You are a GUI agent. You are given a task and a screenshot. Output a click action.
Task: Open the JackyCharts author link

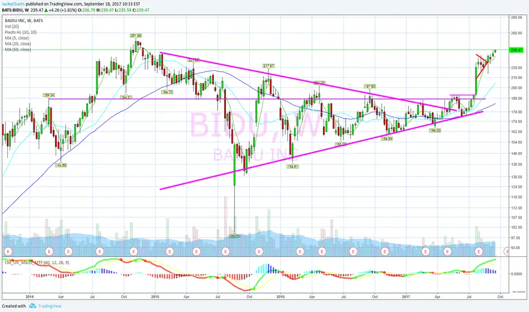[x=13, y=4]
